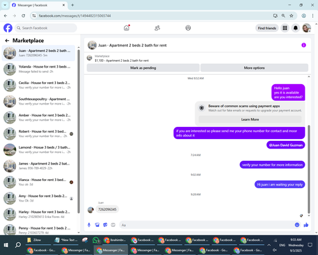Open the Groups icon in top navigation
Image resolution: width=318 pixels, height=255 pixels.
coord(188,28)
